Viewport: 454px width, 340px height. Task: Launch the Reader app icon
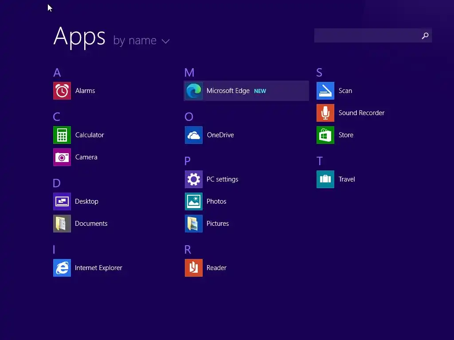[194, 268]
